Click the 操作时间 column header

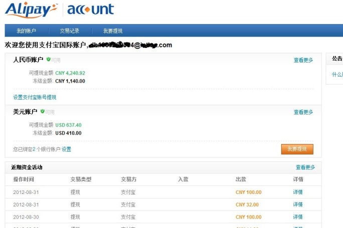pyautogui.click(x=24, y=179)
